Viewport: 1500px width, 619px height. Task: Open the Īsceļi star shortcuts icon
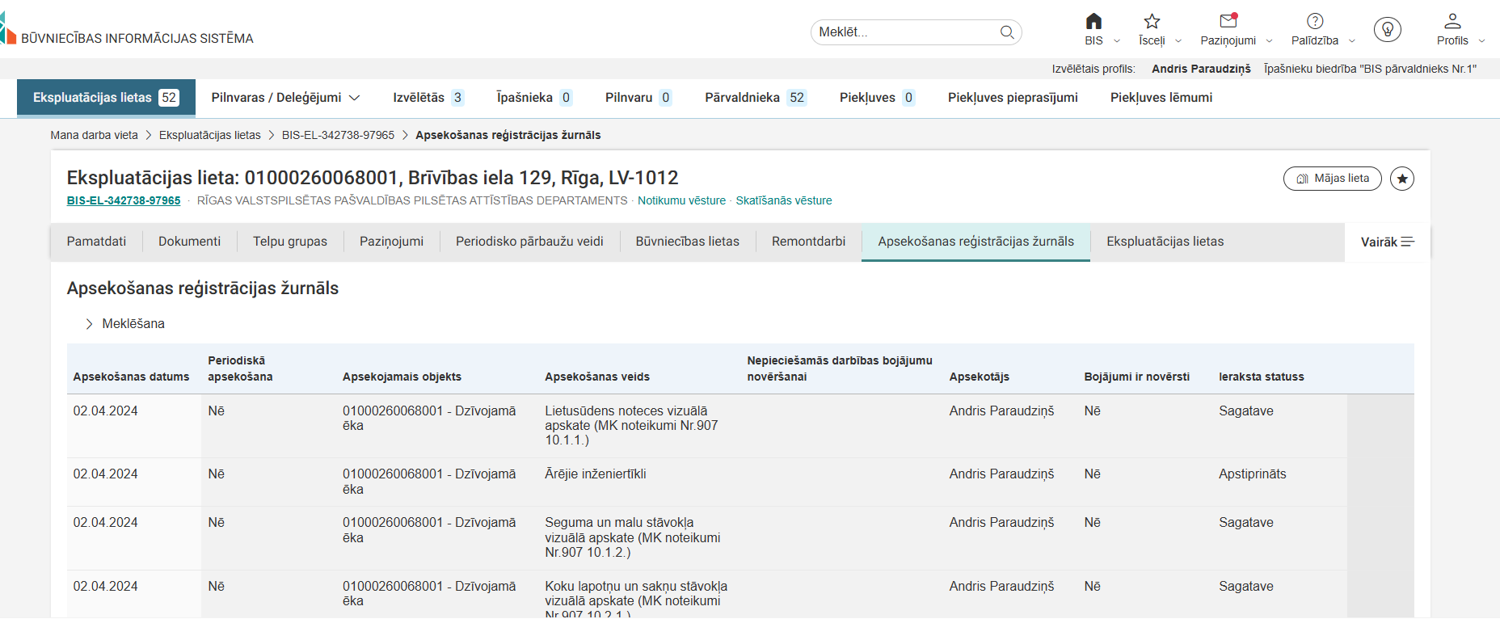point(1152,22)
